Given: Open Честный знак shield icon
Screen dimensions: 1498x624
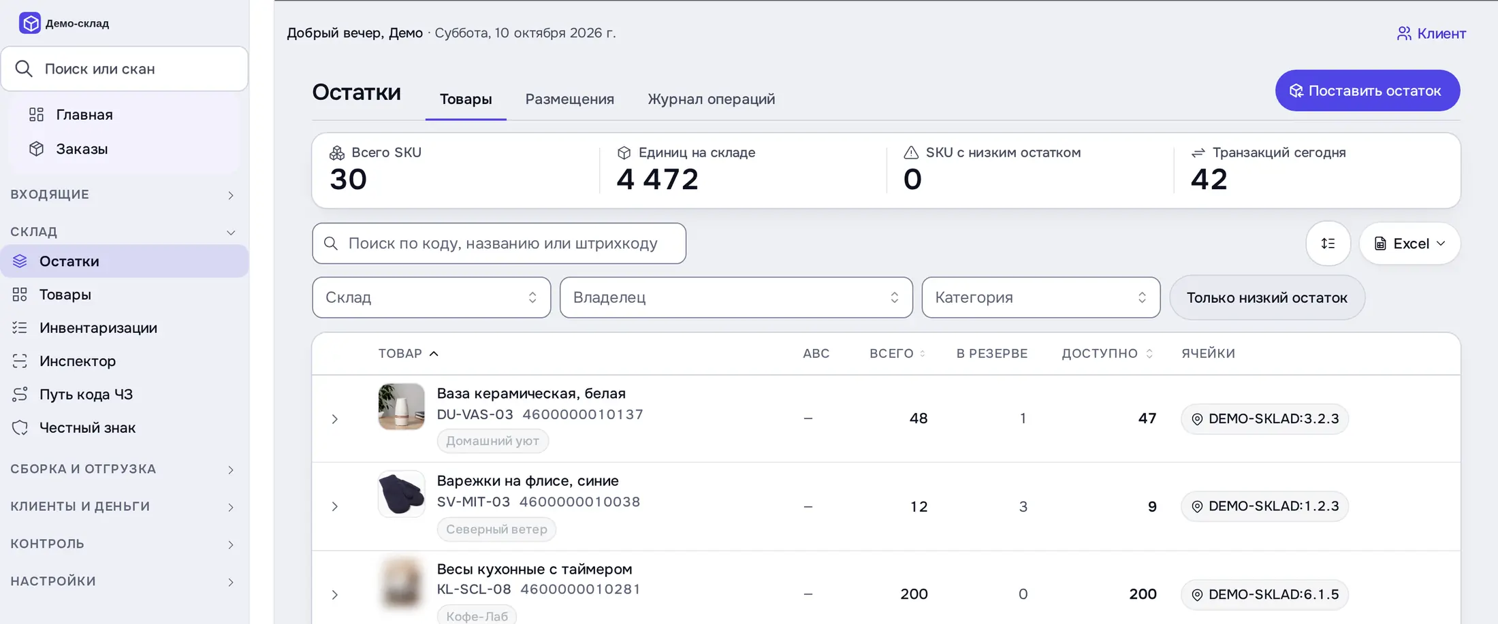Looking at the screenshot, I should [x=20, y=427].
